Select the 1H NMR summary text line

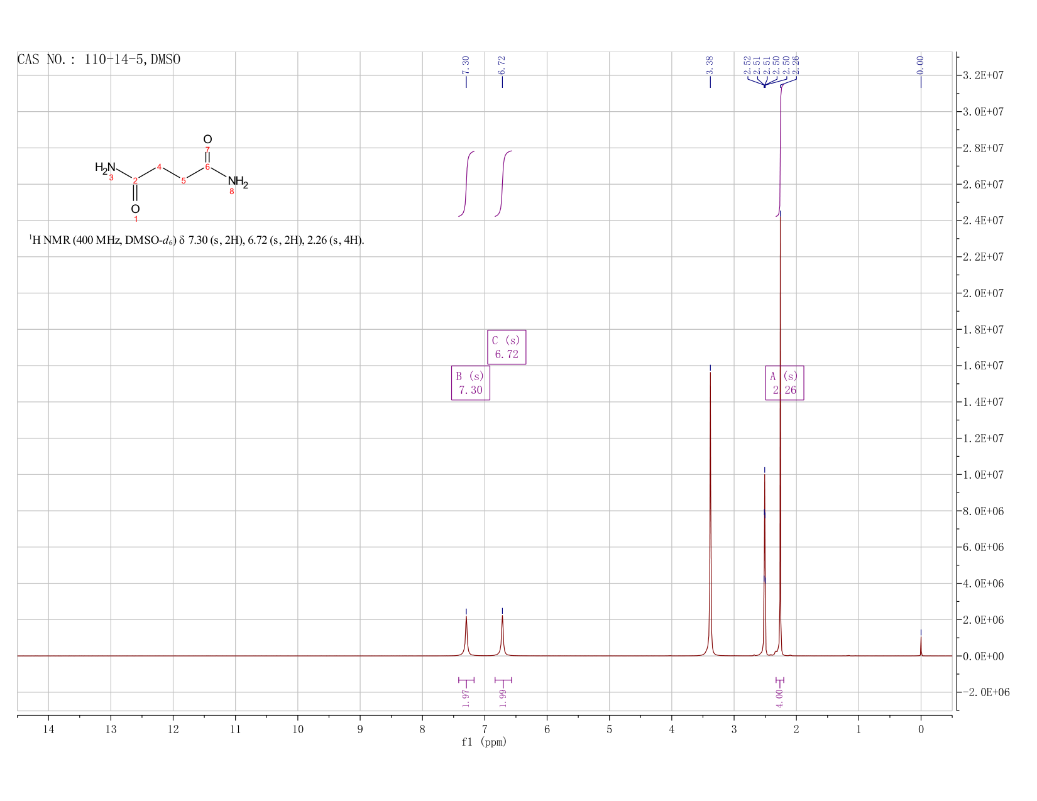click(197, 240)
